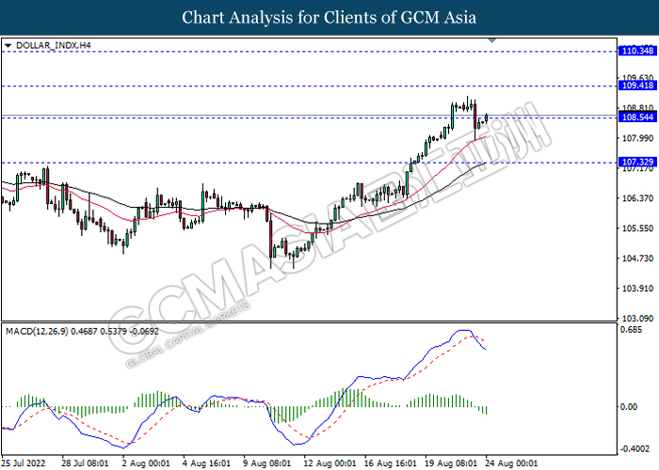Click the 2 Aug 00:01 date label
Image resolution: width=659 pixels, height=470 pixels.
click(146, 463)
